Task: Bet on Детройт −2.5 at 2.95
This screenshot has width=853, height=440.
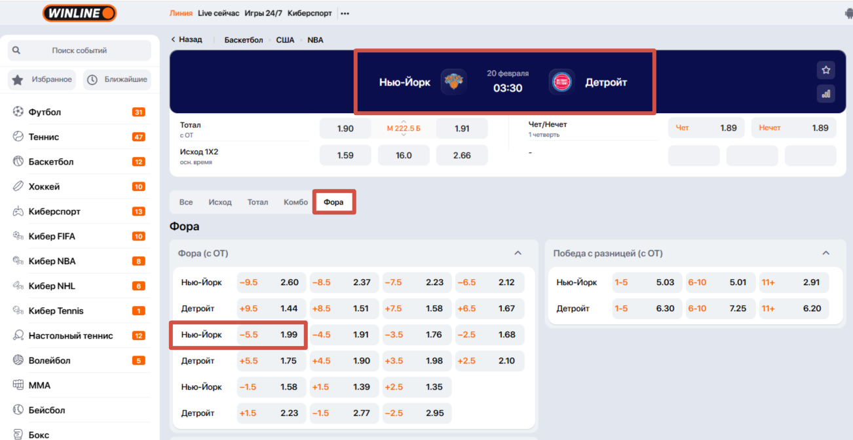Action: [x=417, y=413]
